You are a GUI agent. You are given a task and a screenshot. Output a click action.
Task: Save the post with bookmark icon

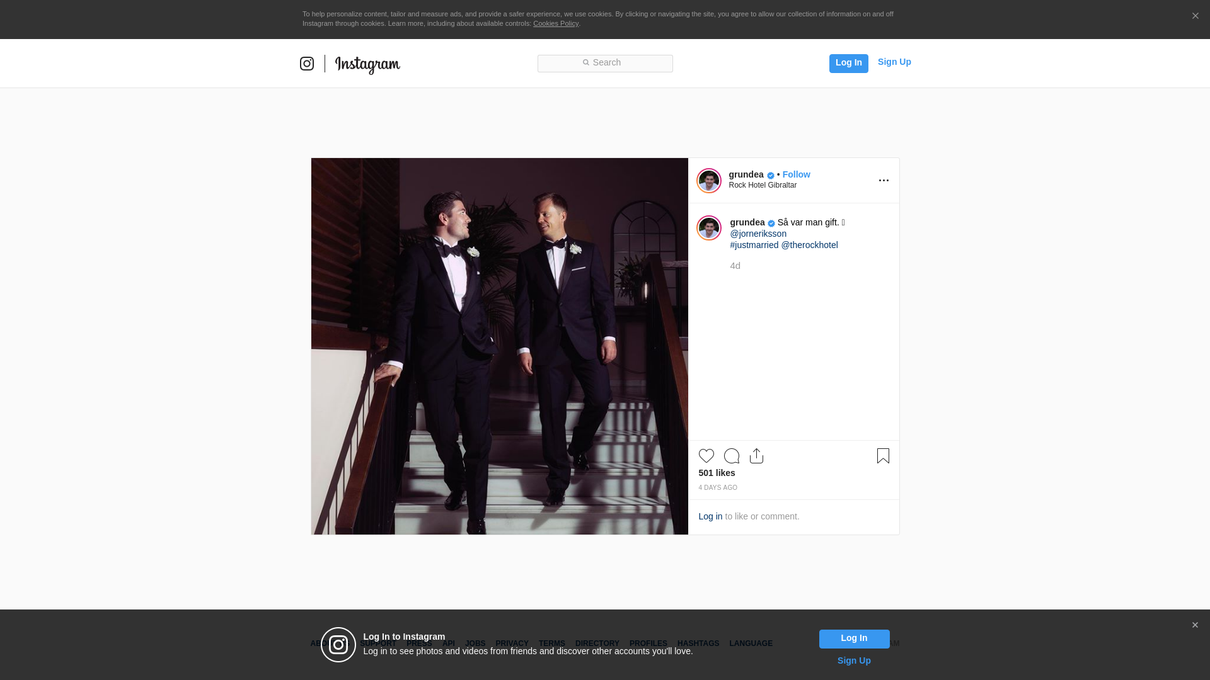click(883, 456)
